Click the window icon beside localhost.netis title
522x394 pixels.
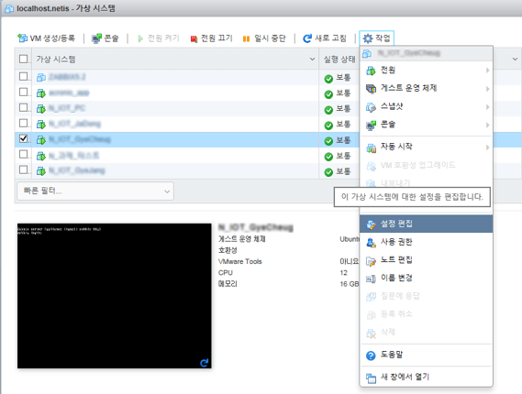[8, 8]
